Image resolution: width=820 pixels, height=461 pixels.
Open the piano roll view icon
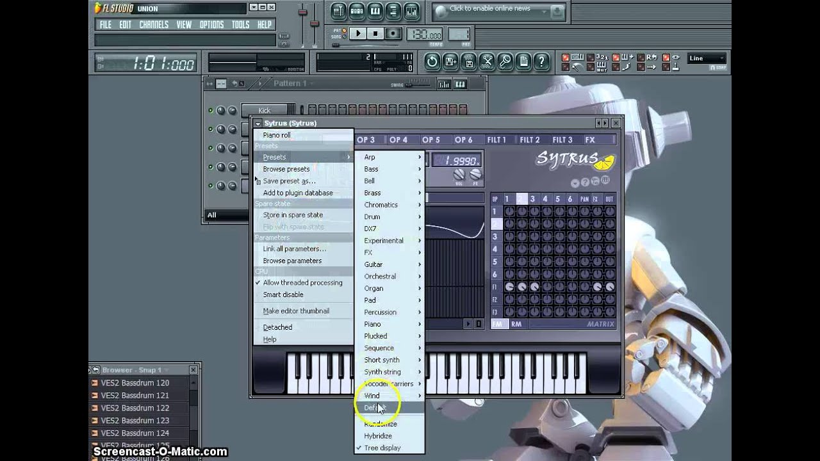375,11
